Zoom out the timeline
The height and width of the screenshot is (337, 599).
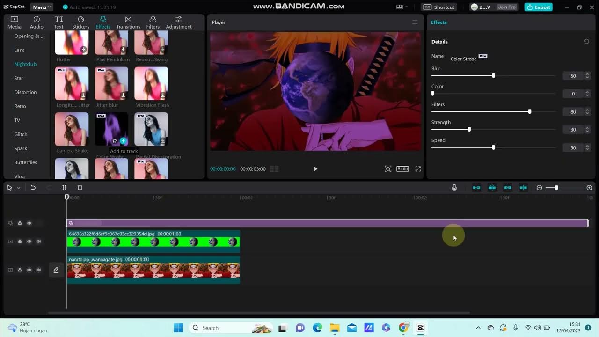point(539,188)
